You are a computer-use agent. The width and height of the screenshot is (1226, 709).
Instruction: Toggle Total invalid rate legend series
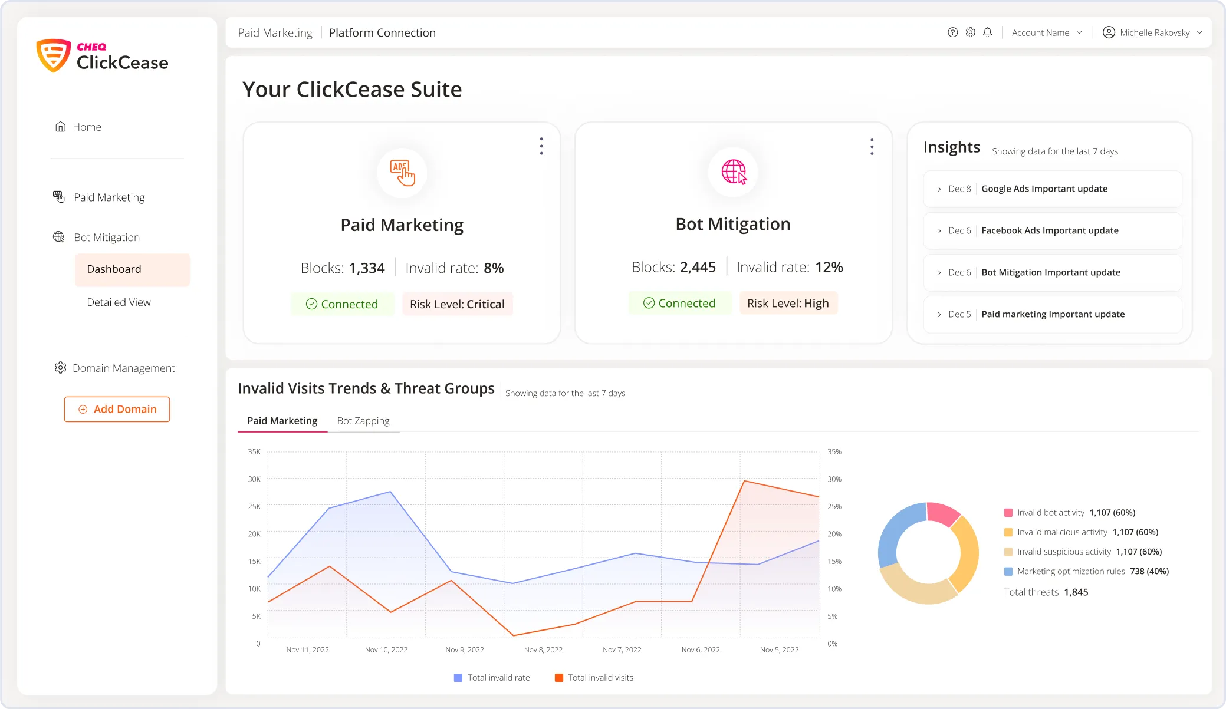[492, 678]
